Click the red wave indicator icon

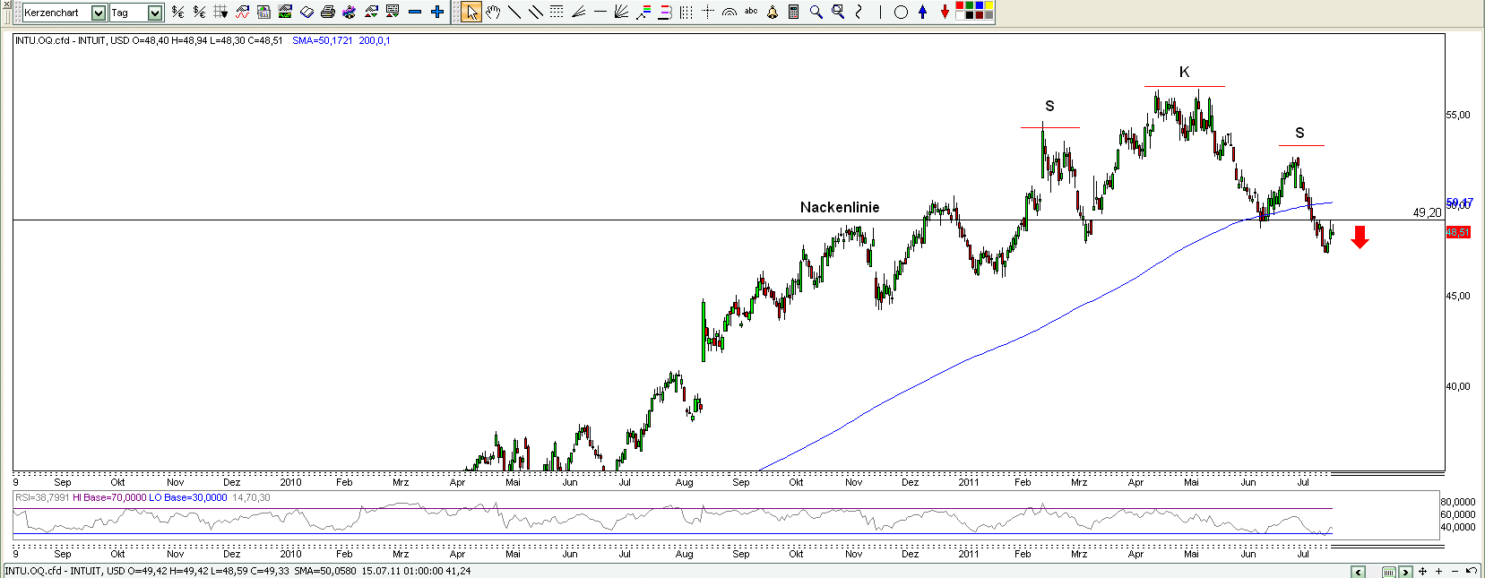[x=242, y=13]
